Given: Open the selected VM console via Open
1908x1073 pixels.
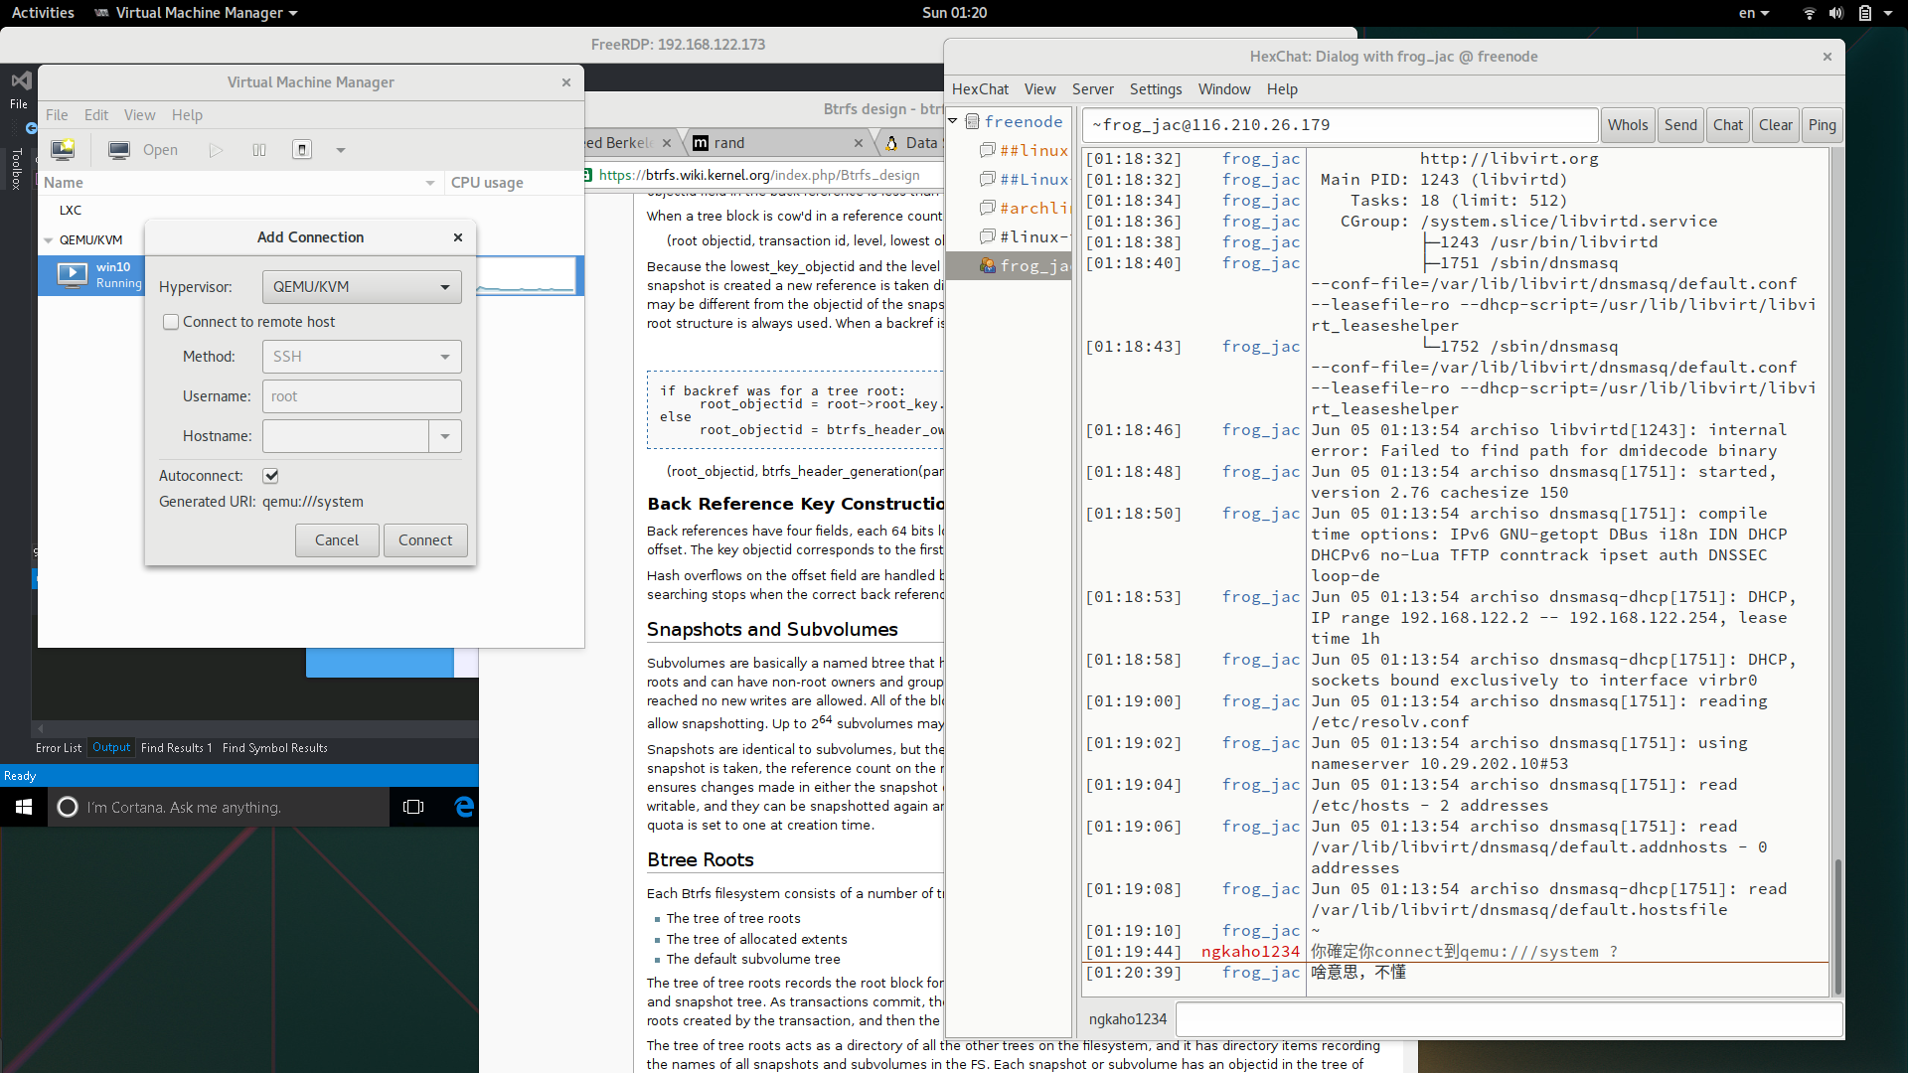Looking at the screenshot, I should 143,150.
